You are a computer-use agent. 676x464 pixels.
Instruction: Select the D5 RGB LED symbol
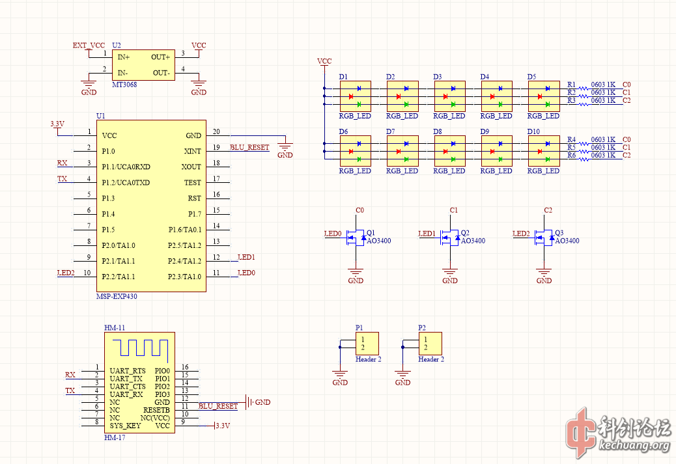(544, 96)
